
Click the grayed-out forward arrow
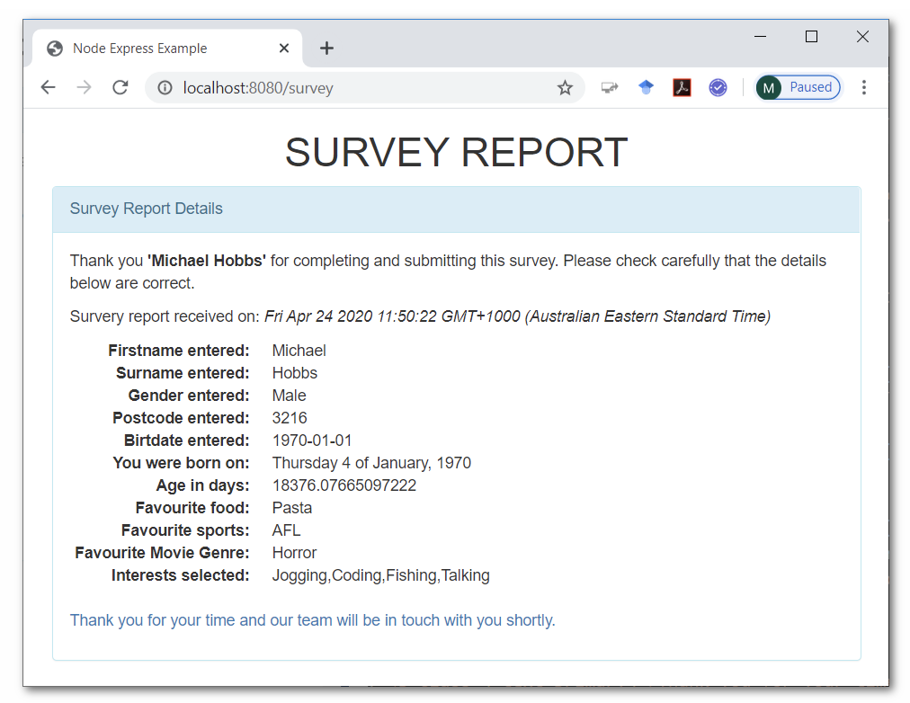pyautogui.click(x=84, y=87)
